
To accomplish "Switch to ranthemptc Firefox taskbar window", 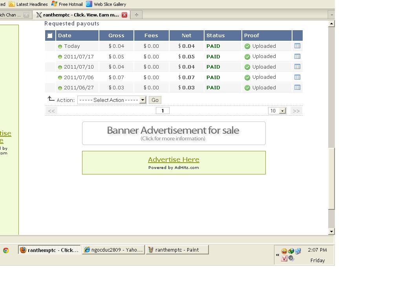I will click(49, 250).
